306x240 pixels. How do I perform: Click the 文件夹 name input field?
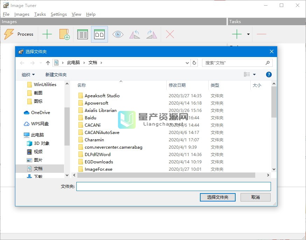pos(174,186)
